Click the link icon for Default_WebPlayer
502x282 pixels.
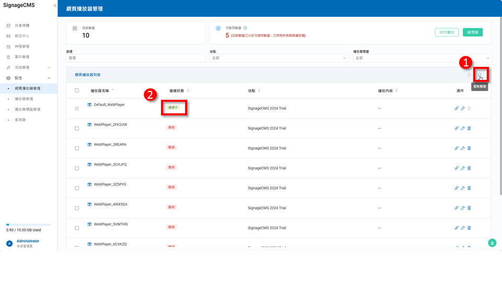point(457,108)
